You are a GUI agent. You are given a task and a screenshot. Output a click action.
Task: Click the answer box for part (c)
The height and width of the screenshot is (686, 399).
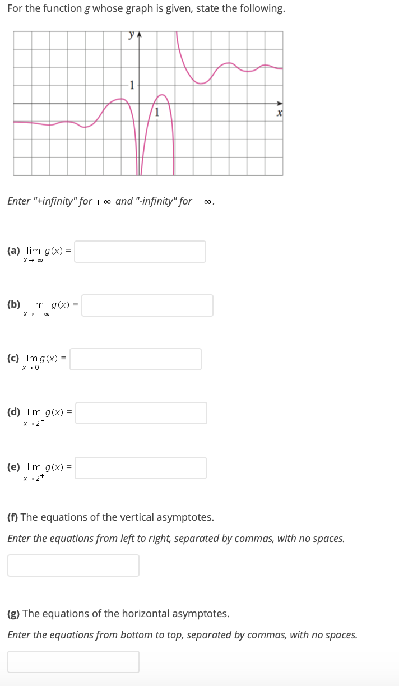(136, 359)
